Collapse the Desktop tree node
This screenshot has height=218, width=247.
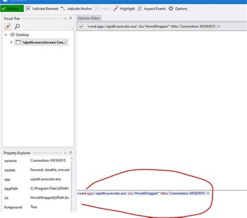pyautogui.click(x=6, y=35)
